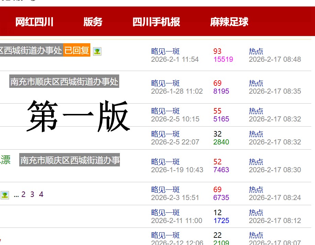
Task: Open author 略见一斑 dated 2026-2-11 11:00
Action: coord(165,213)
